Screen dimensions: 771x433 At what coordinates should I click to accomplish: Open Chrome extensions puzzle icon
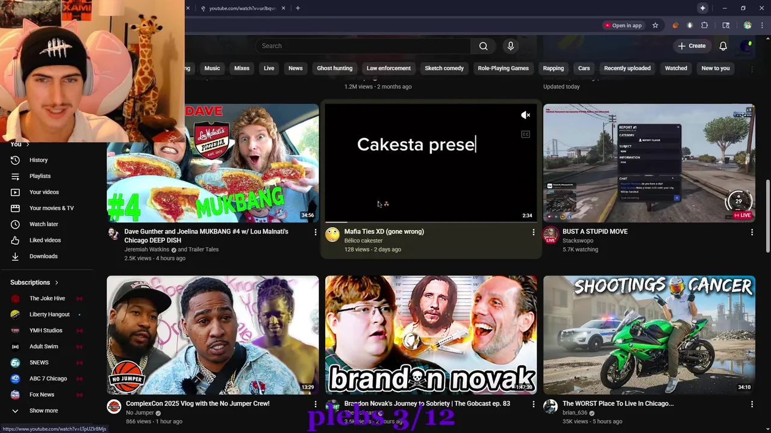pos(704,25)
